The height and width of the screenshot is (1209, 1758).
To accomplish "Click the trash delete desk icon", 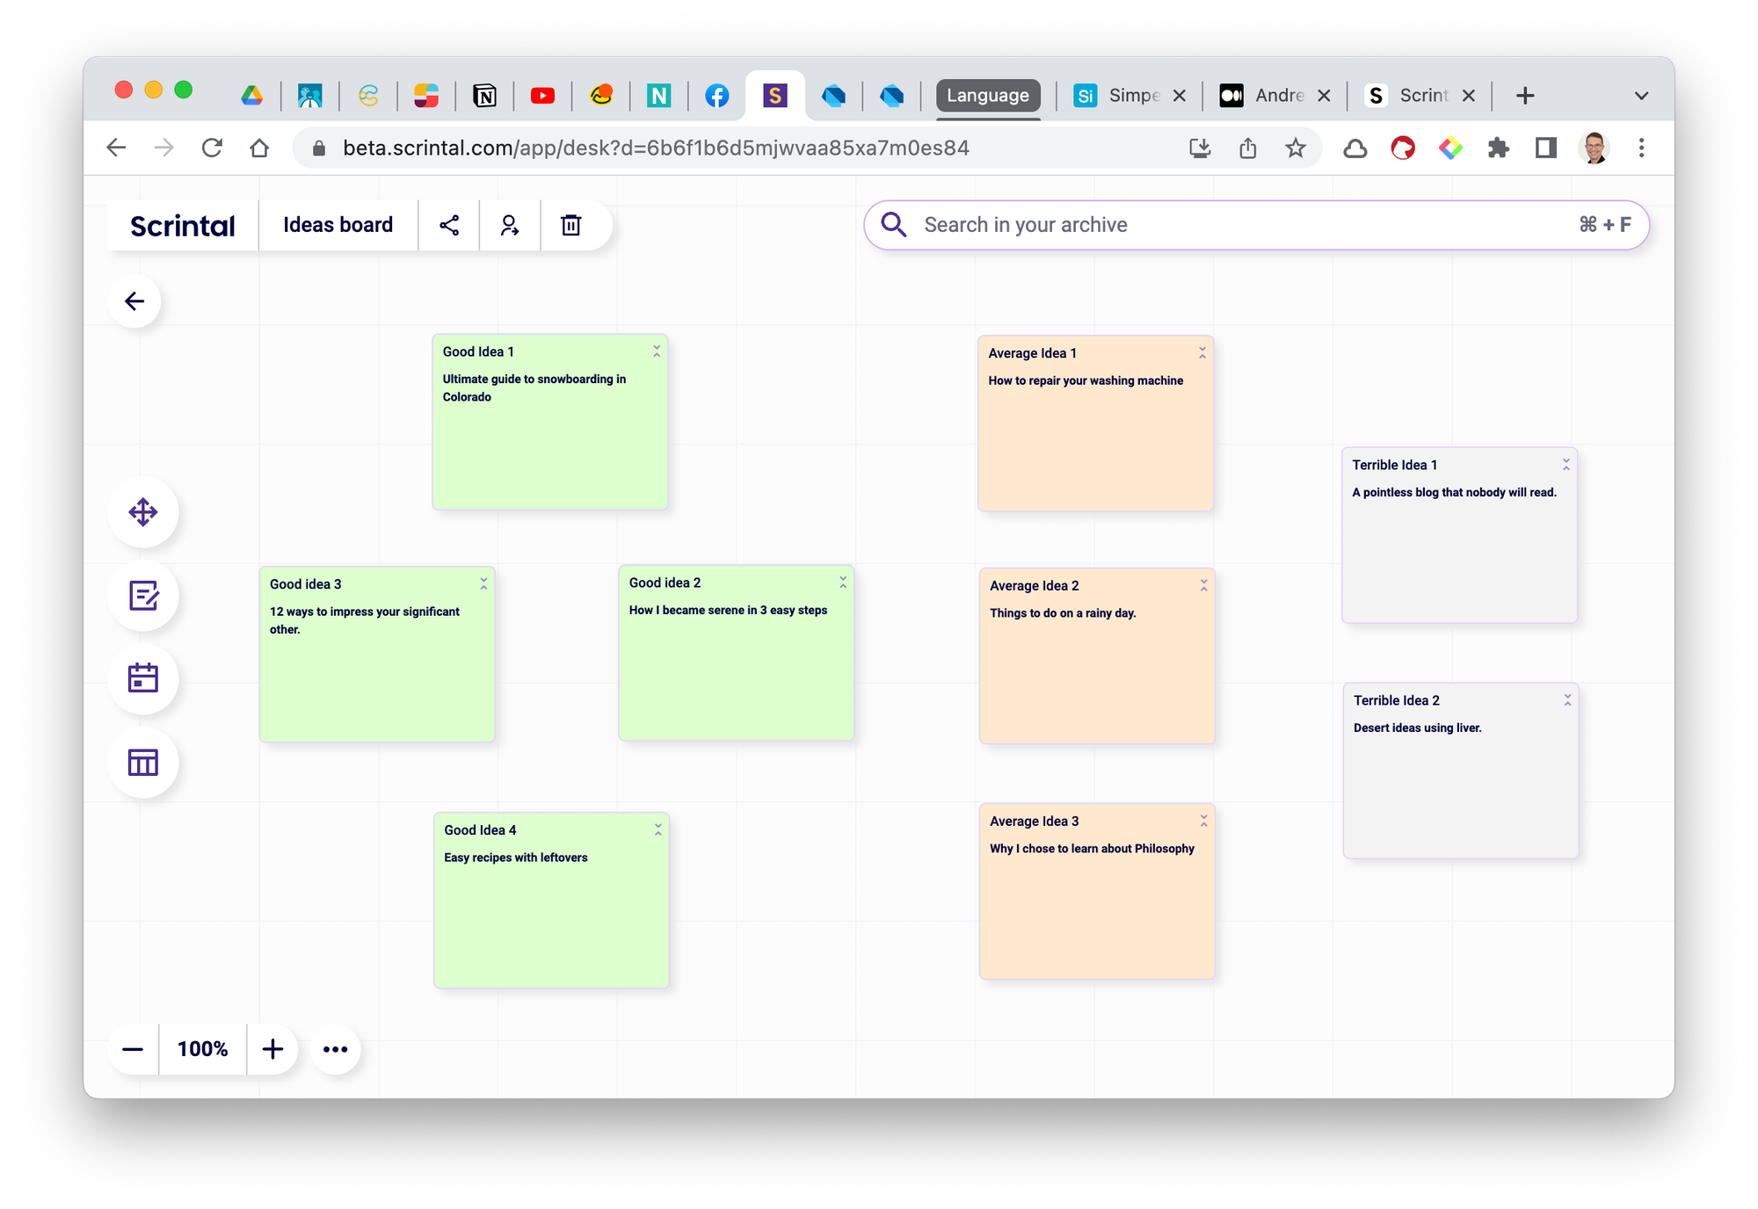I will pos(571,226).
